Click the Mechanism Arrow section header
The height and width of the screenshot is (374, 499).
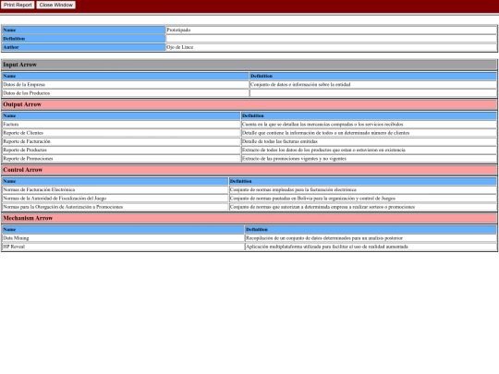(x=249, y=218)
